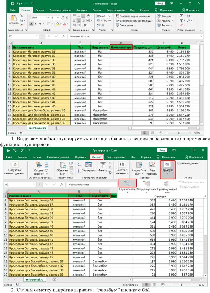This screenshot has width=210, height=293.
Task: Click the fill color yellow swatch
Action: click(58, 24)
